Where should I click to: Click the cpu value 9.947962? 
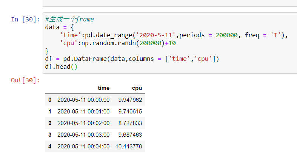click(x=131, y=100)
